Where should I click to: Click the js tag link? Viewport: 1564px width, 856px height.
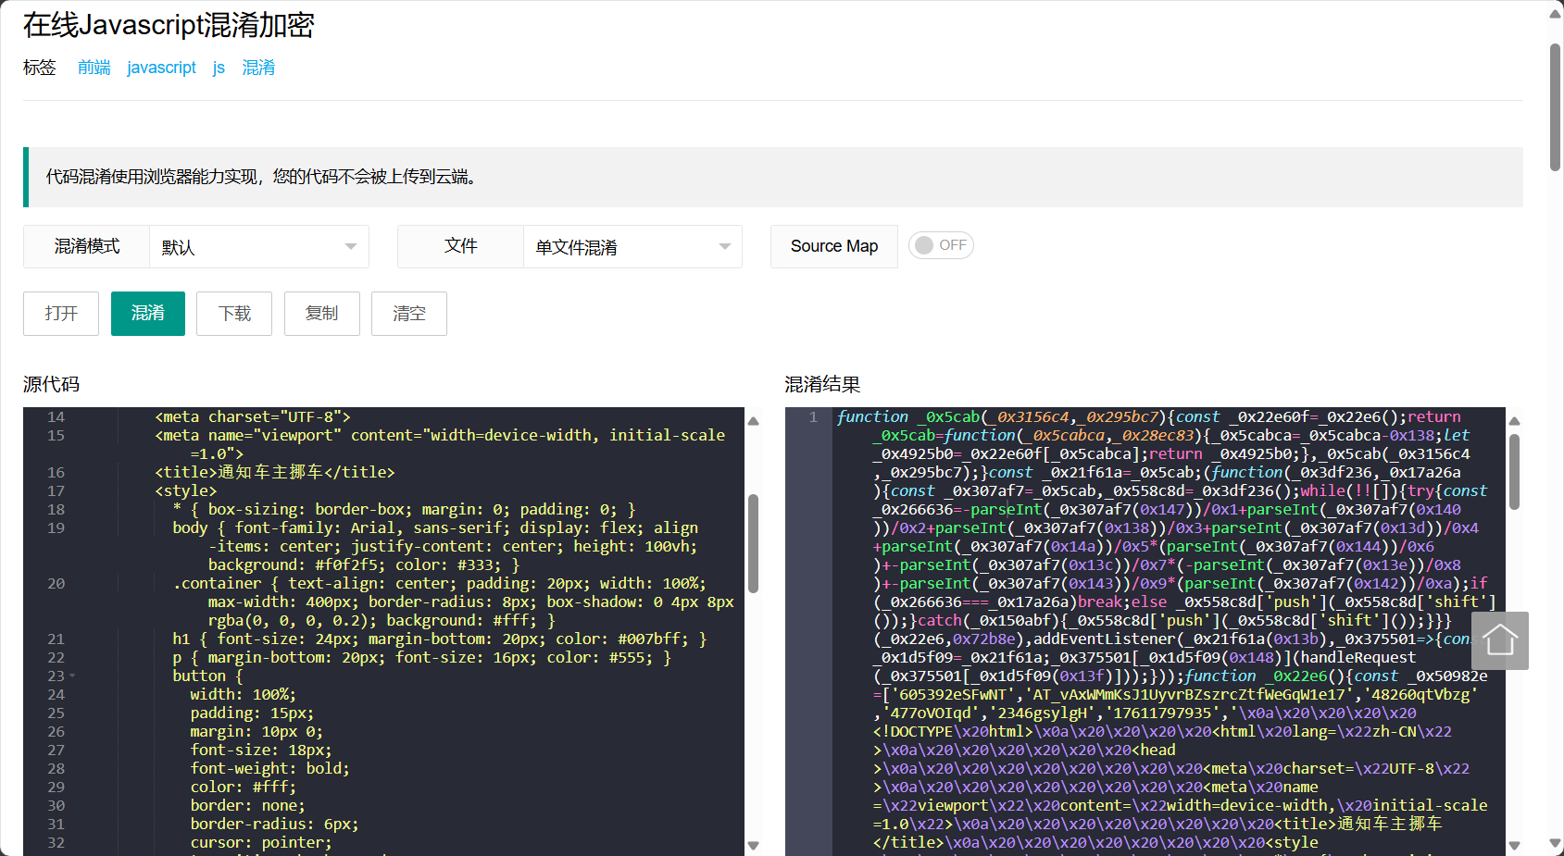219,68
